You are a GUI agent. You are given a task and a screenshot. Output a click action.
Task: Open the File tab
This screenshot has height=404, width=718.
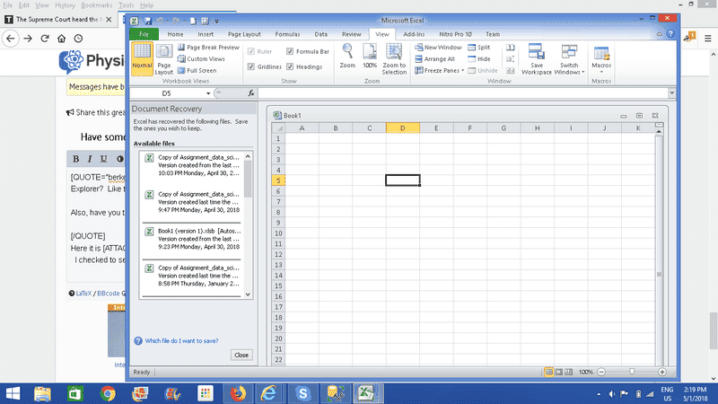(144, 34)
